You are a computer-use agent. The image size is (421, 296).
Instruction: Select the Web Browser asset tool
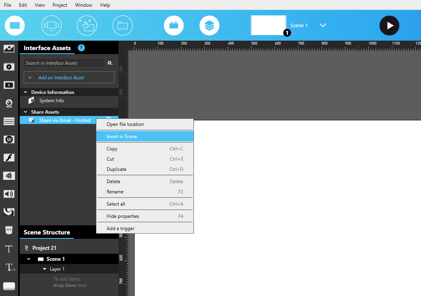9,139
